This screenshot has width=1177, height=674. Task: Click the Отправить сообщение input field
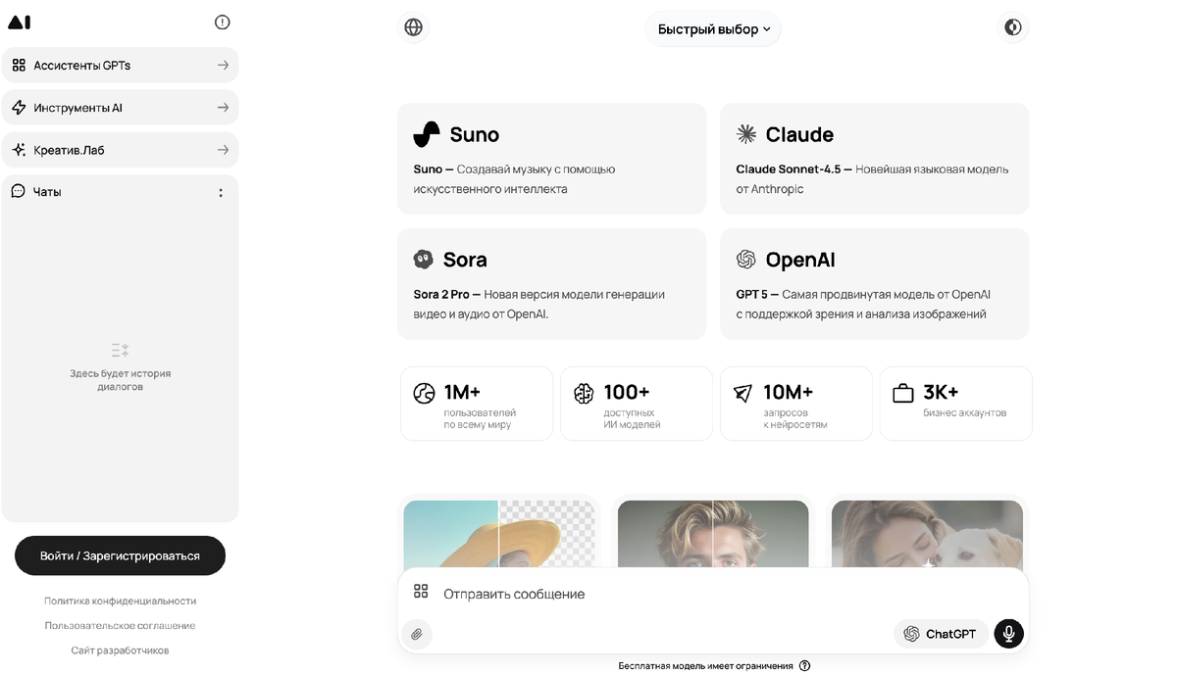(x=588, y=593)
